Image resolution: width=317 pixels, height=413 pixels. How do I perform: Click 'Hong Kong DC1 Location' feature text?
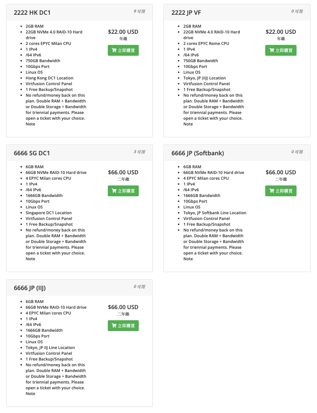point(50,78)
